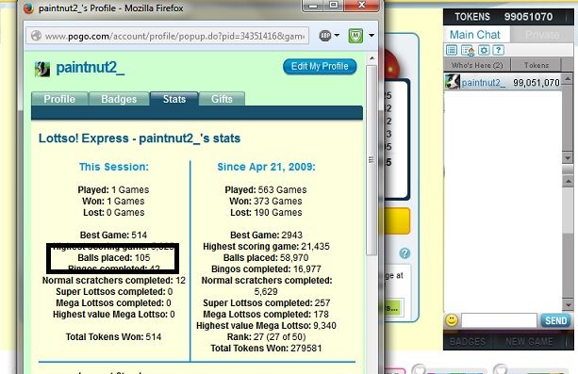Open the green shield add-on icon
578x374 pixels.
355,36
